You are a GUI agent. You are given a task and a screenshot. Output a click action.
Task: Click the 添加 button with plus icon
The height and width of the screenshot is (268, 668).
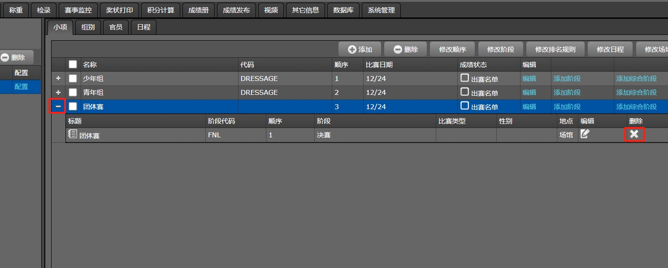360,50
